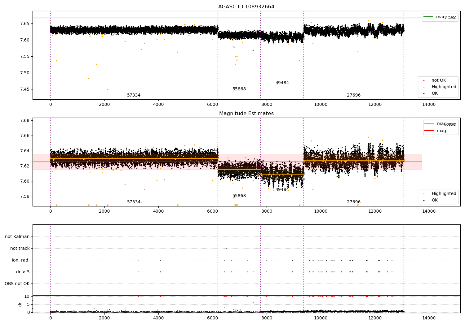Click obsid label 27696 in top plot
Image resolution: width=465 pixels, height=325 pixels.
click(x=354, y=95)
